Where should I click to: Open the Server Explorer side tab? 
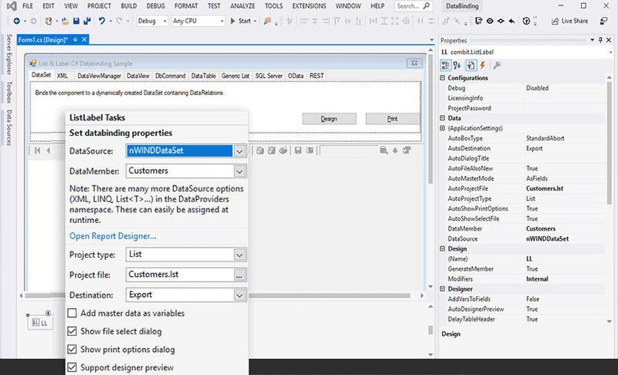(x=9, y=54)
